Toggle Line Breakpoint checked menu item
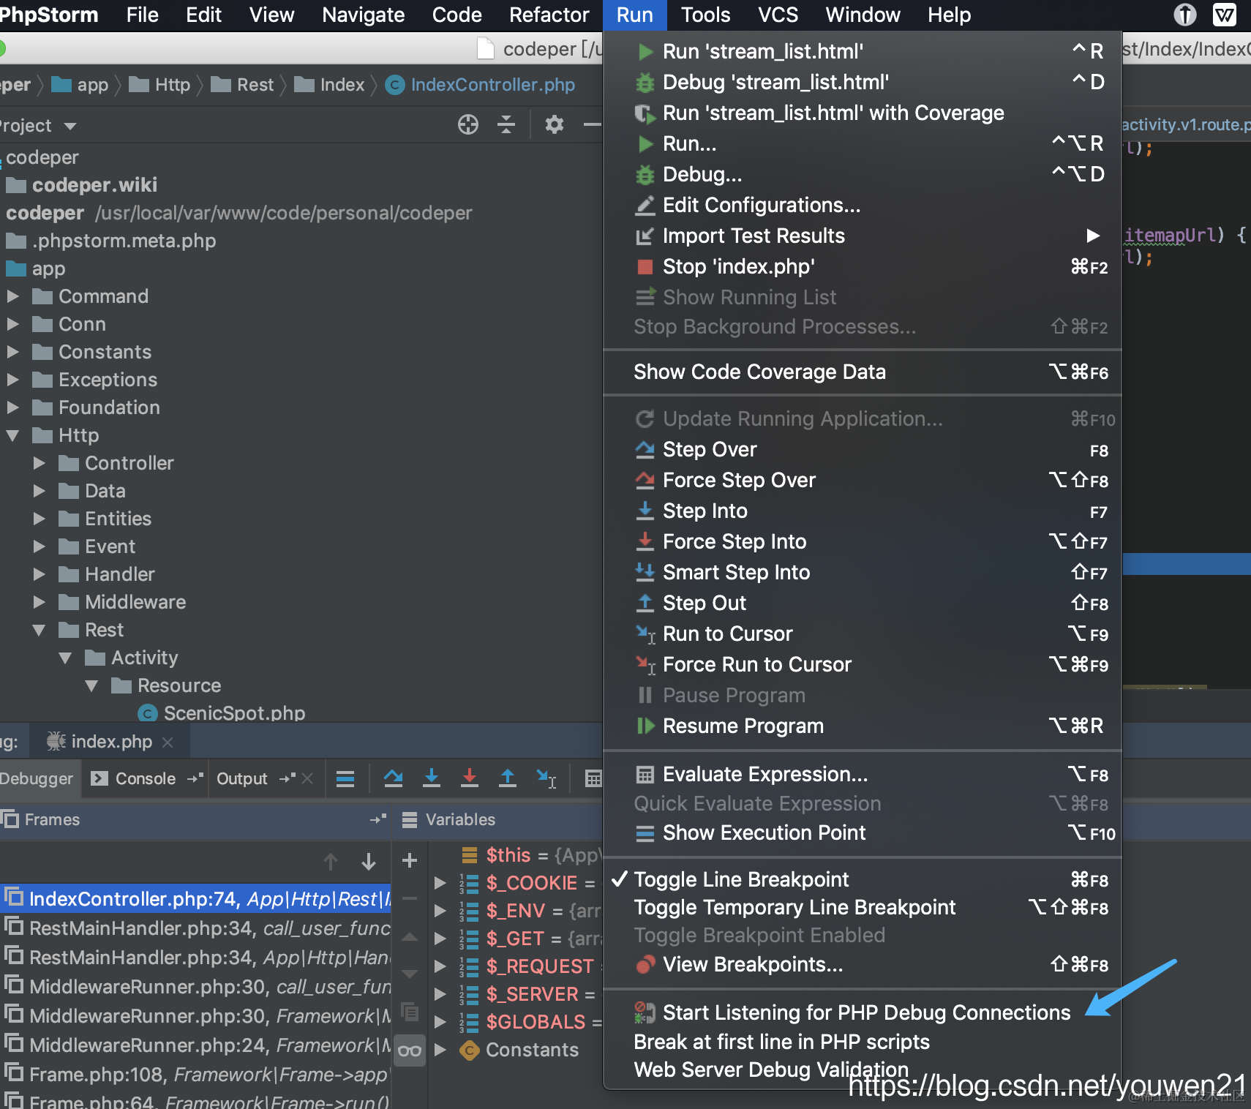This screenshot has height=1109, width=1251. (x=862, y=879)
